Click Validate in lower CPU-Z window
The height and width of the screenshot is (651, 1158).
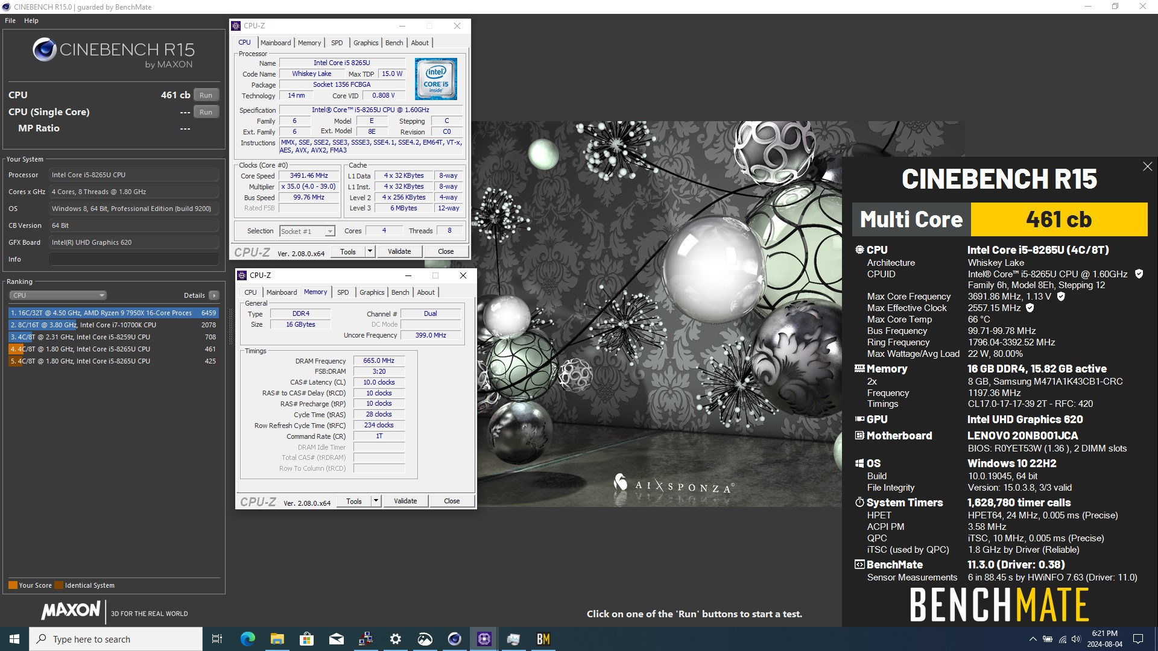pos(405,502)
